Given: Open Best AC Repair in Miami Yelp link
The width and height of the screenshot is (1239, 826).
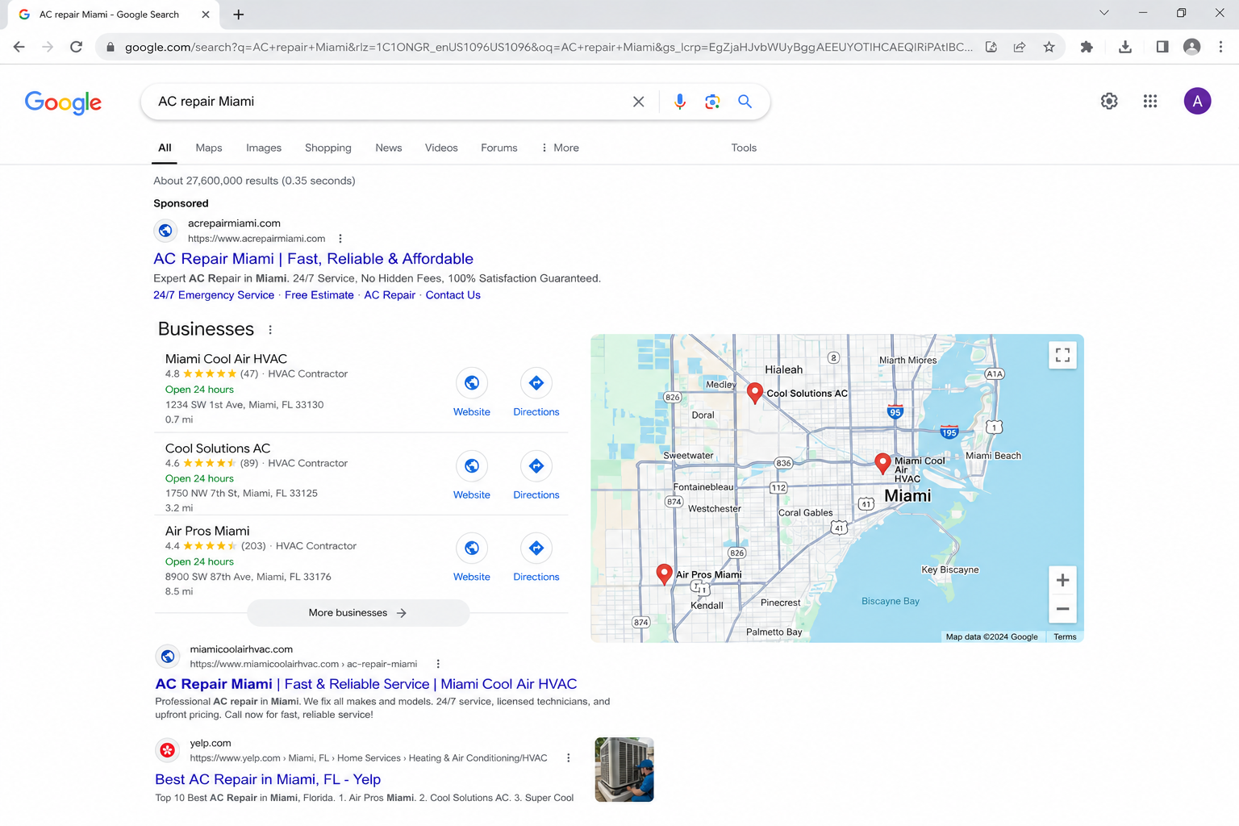Looking at the screenshot, I should click(268, 779).
